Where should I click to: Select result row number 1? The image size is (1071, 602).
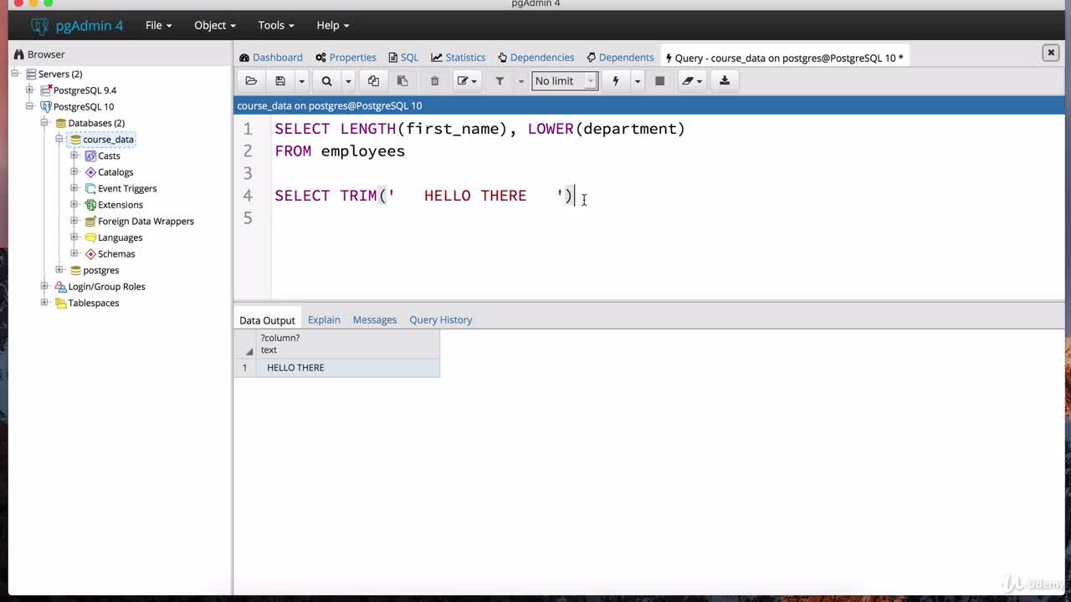click(x=245, y=368)
